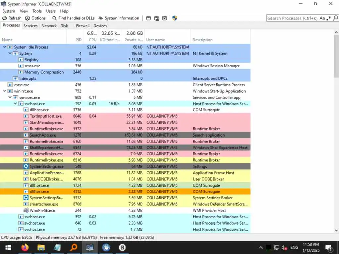The image size is (339, 254).
Task: Click the search magnifier icon
Action: 335,18
